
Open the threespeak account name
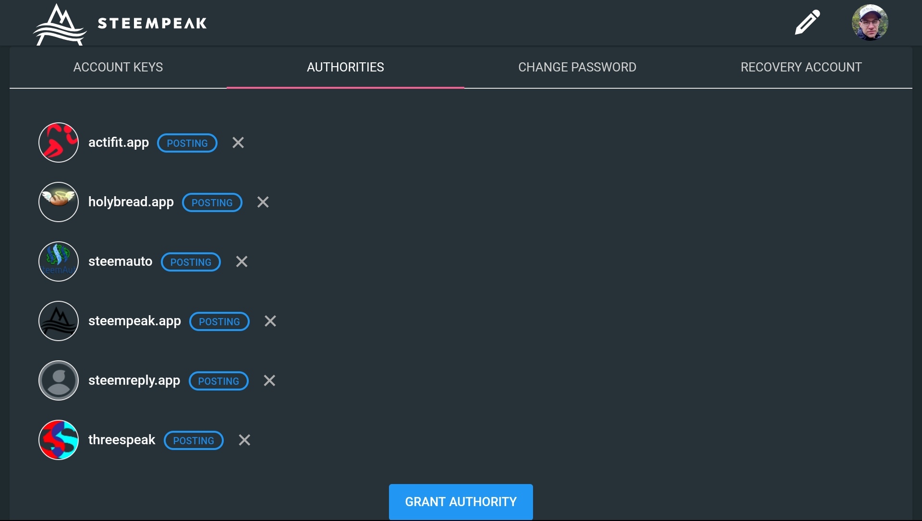click(x=121, y=440)
